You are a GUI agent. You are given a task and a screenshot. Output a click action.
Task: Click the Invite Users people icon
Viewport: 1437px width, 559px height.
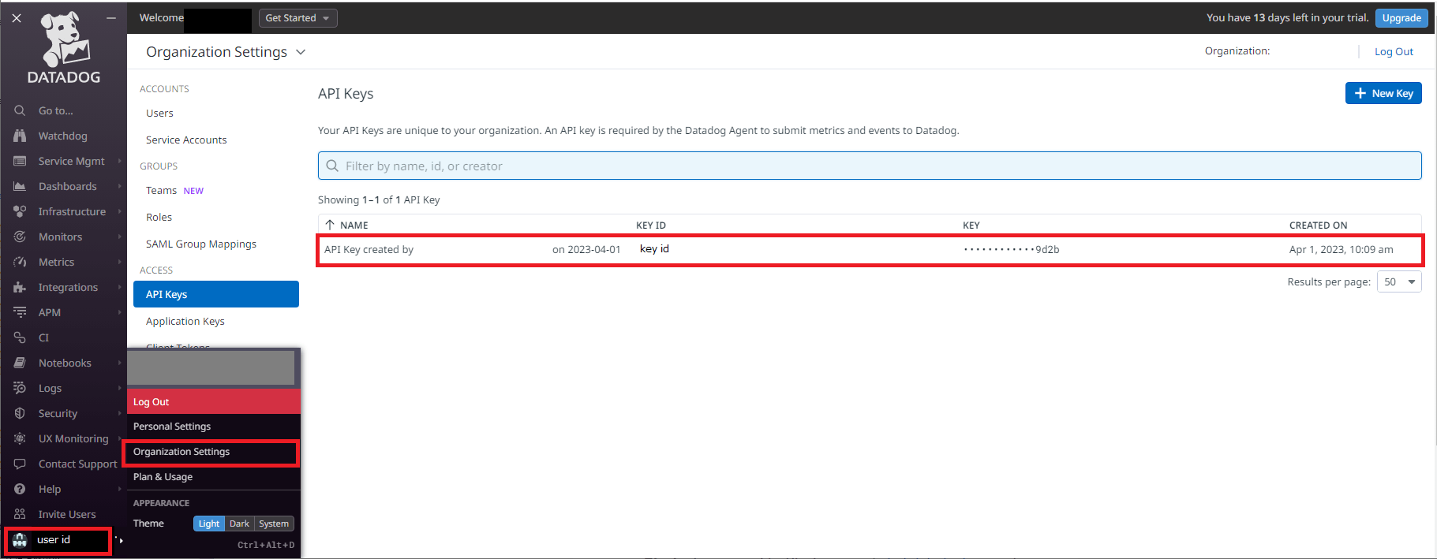(20, 514)
